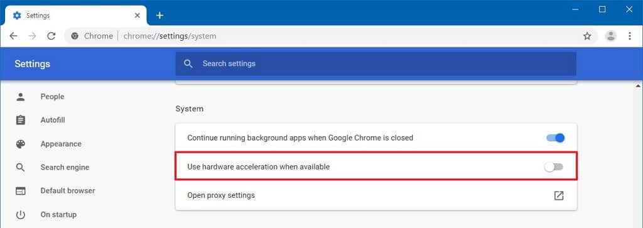Viewport: 643px width, 228px height.
Task: Click the People icon in the sidebar
Action: [21, 97]
